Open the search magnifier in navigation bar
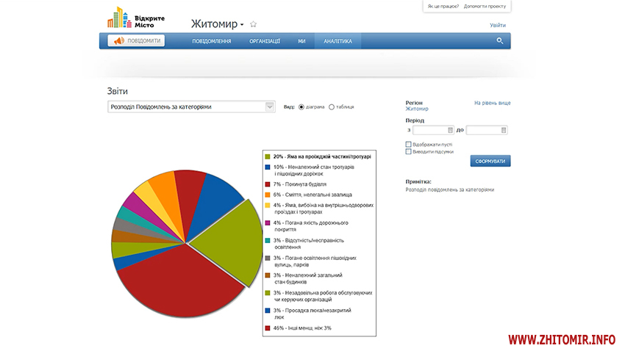This screenshot has width=625, height=351. click(500, 41)
